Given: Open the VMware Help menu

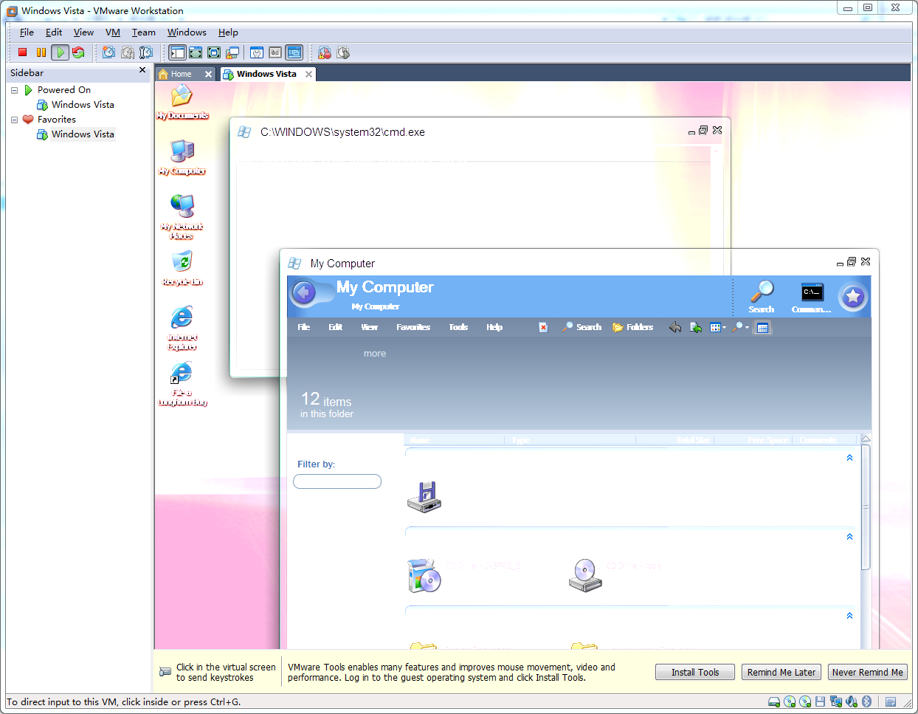Looking at the screenshot, I should click(228, 32).
